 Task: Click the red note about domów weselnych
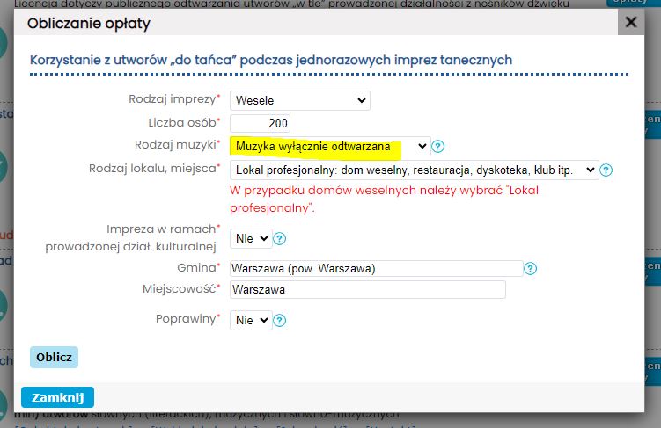pos(384,199)
